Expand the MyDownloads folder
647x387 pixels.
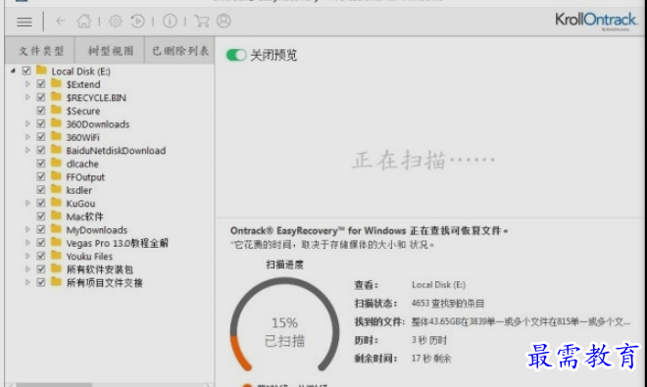(27, 229)
